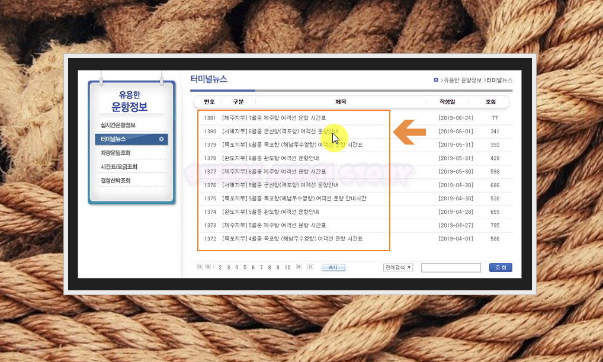Click 유용한 운항정보 sidebar title

click(130, 101)
